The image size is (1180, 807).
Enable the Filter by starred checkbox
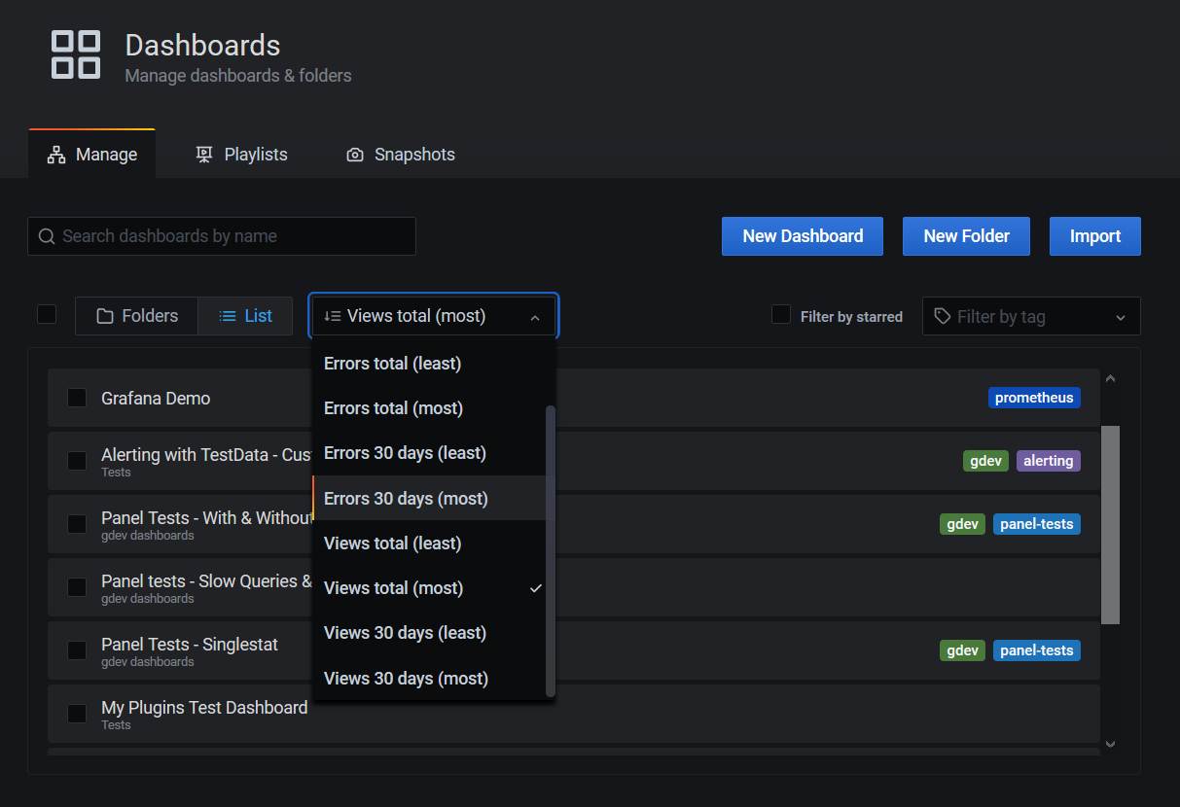[x=781, y=315]
